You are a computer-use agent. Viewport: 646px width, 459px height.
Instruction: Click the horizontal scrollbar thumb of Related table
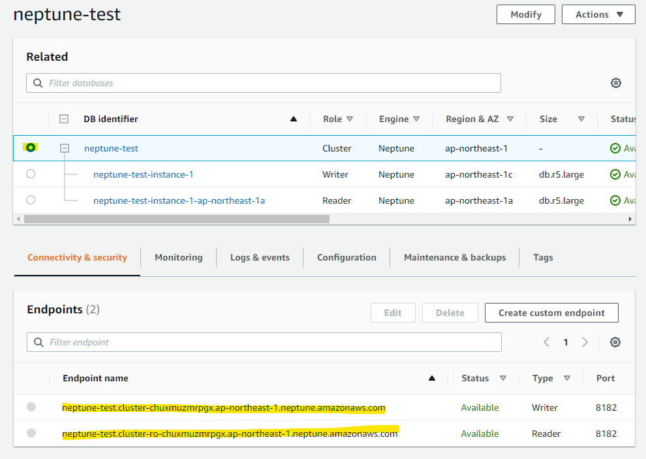tap(177, 219)
